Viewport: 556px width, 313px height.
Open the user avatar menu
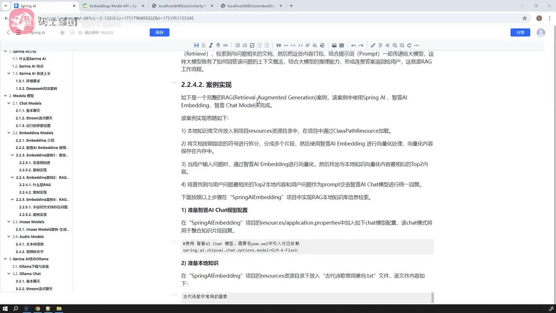pyautogui.click(x=541, y=33)
